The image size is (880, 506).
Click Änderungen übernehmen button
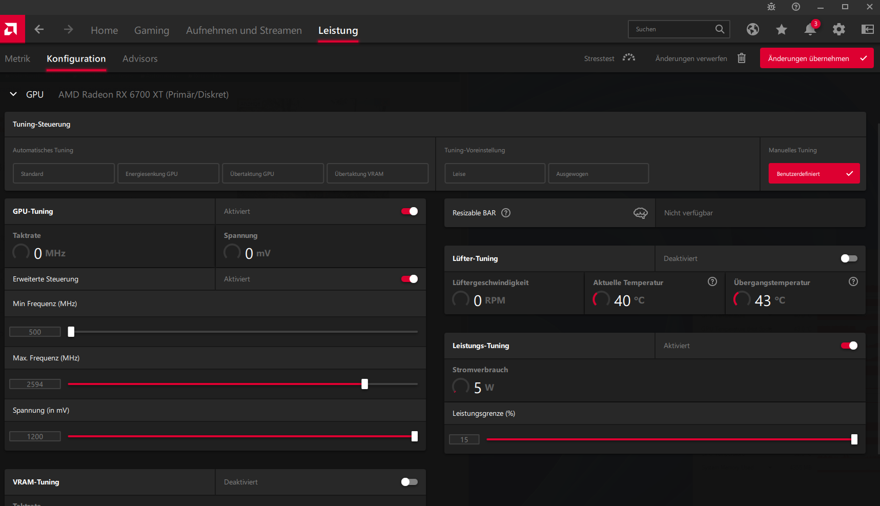(817, 58)
